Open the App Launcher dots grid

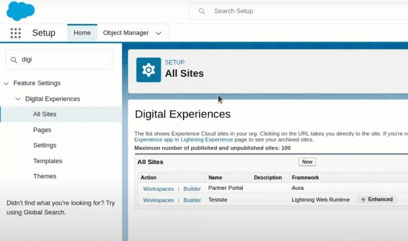[16, 33]
